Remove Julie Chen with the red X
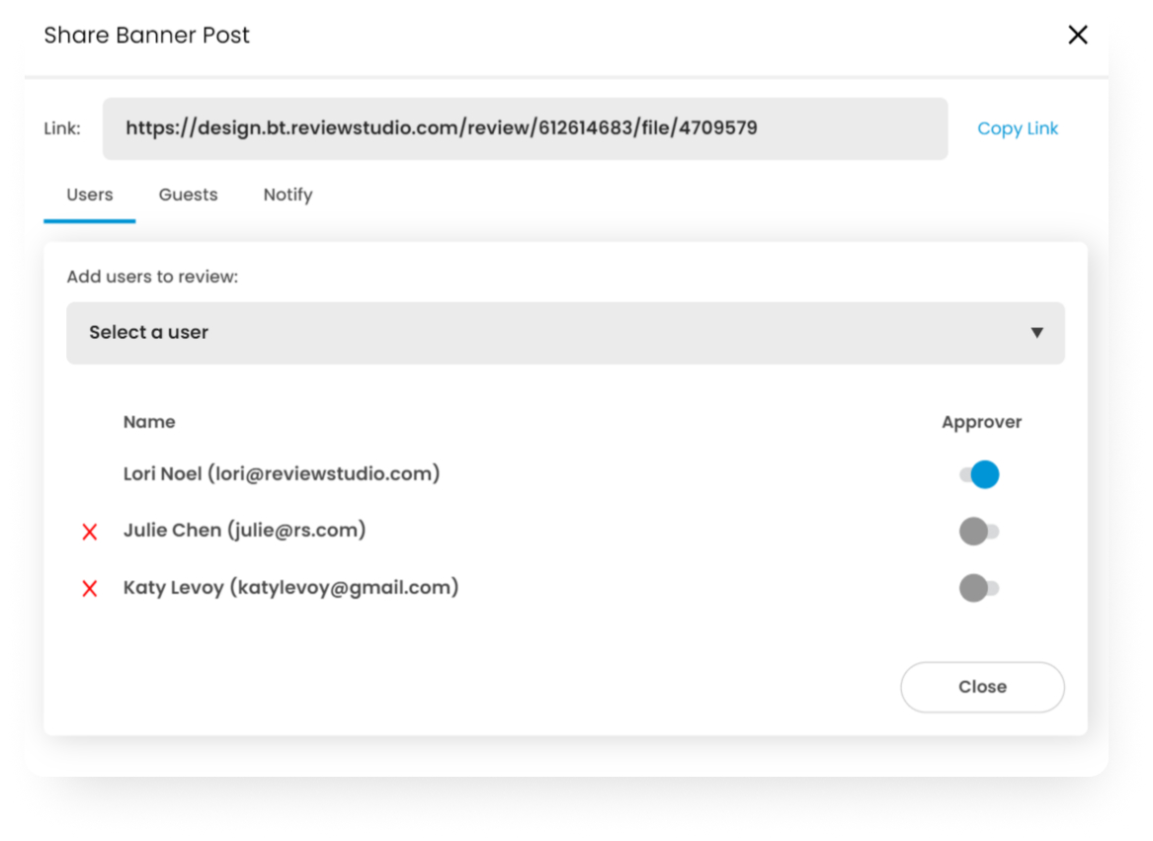Screen dimensions: 1153x841 pos(90,532)
